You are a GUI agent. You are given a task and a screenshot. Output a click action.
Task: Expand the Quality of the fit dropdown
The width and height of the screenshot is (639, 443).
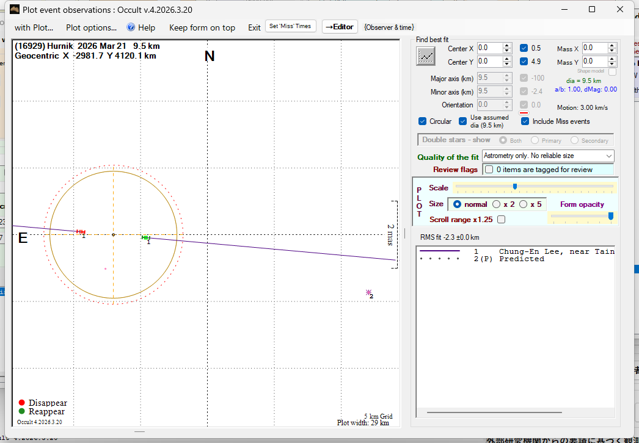pyautogui.click(x=608, y=156)
